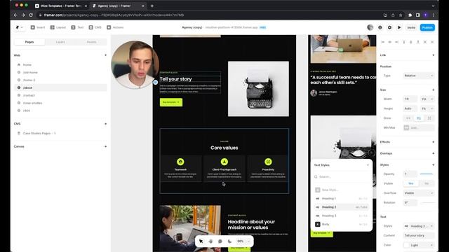
Task: Add a new Canvas page with plus
Action: click(106, 146)
